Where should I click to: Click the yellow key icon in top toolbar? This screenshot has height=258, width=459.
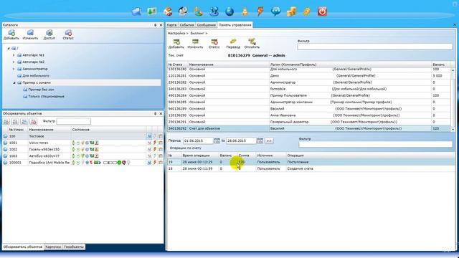point(306,11)
